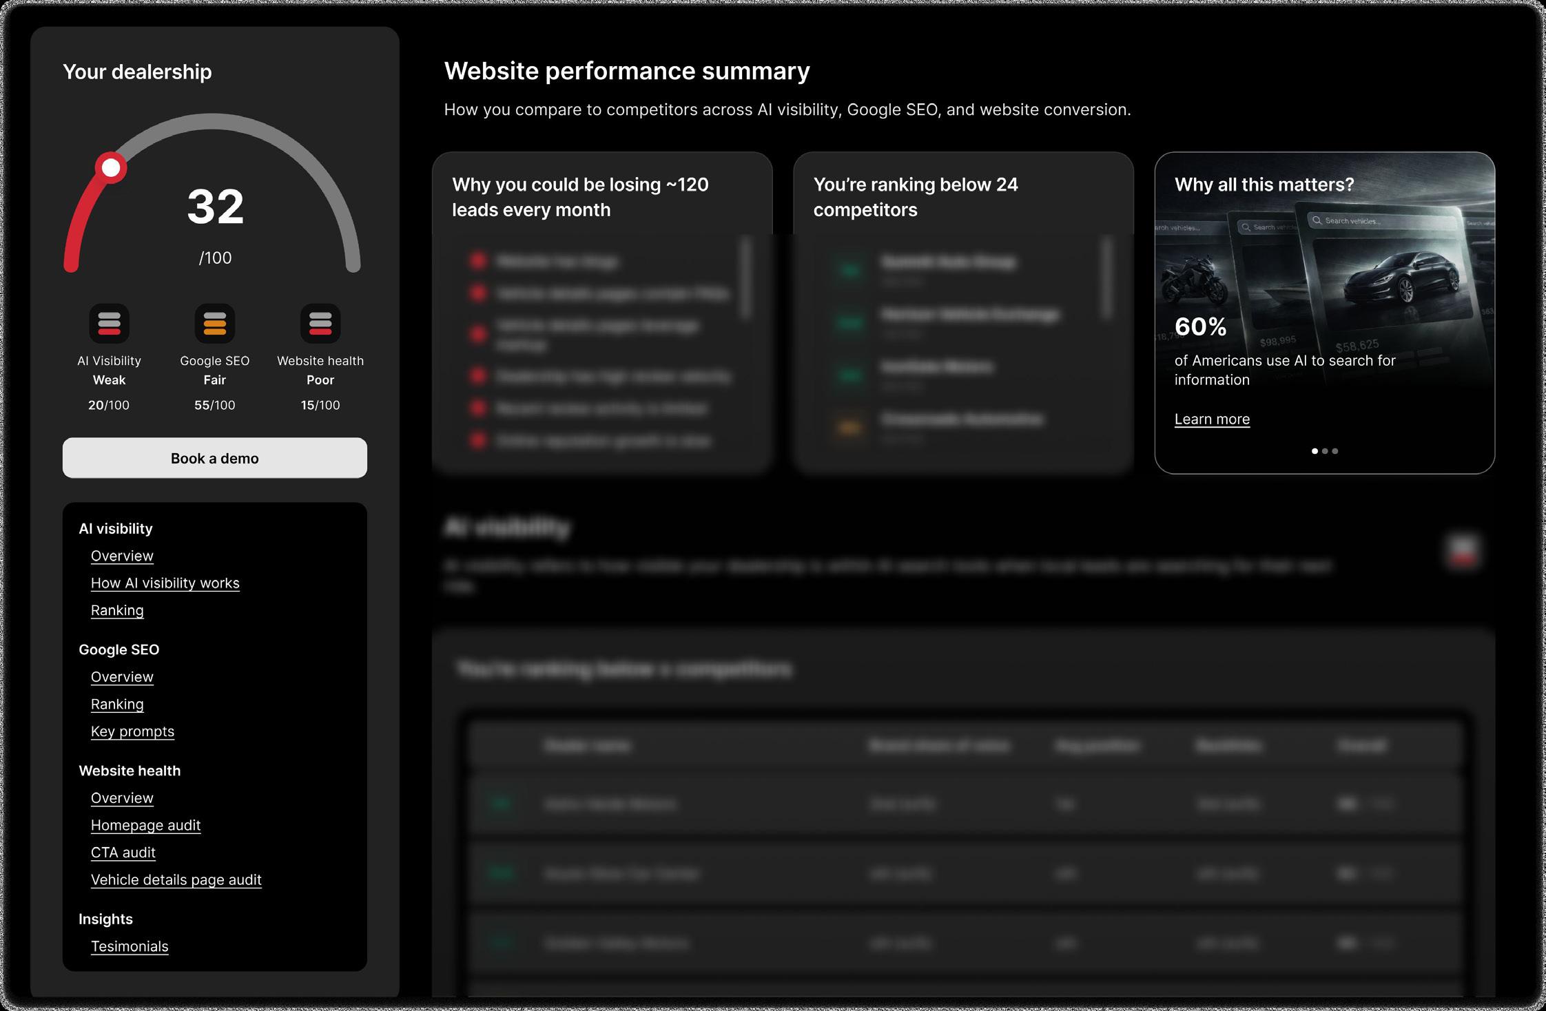Viewport: 1546px width, 1011px height.
Task: Click the AI Visibility score icon
Action: coord(109,323)
